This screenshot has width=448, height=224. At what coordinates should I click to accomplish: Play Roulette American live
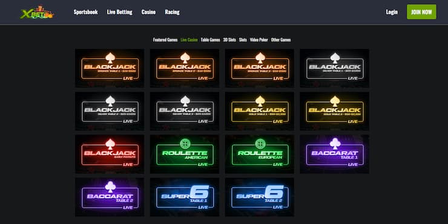(185, 154)
